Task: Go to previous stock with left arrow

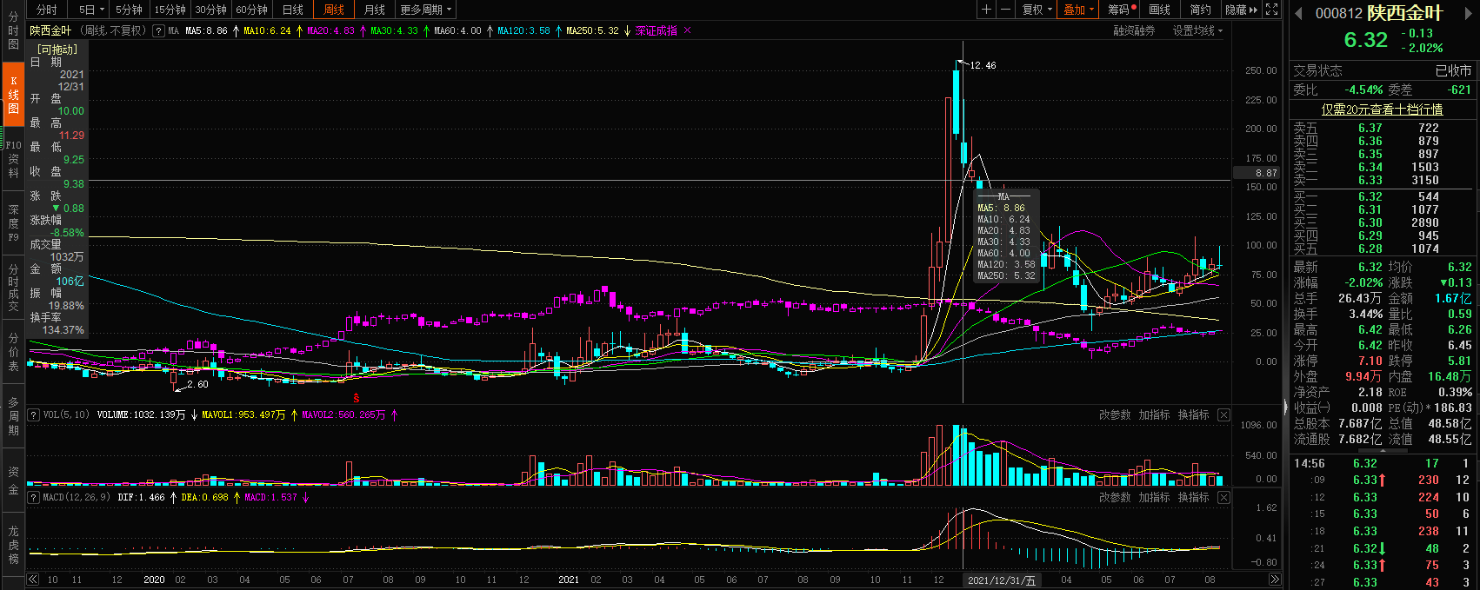Action: [x=1299, y=13]
